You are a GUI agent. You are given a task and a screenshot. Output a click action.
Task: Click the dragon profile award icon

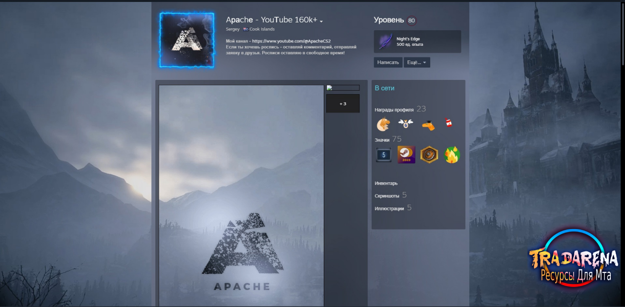click(x=383, y=125)
